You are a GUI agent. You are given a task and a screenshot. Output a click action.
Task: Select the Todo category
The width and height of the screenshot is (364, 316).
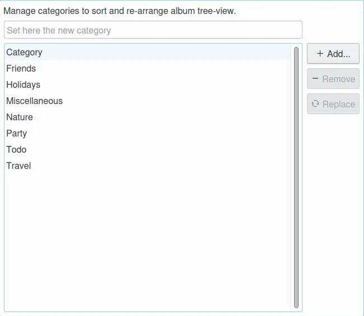[x=16, y=149]
